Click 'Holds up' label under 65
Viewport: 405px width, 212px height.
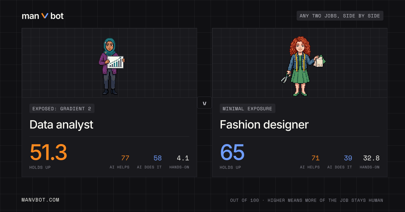coord(230,167)
